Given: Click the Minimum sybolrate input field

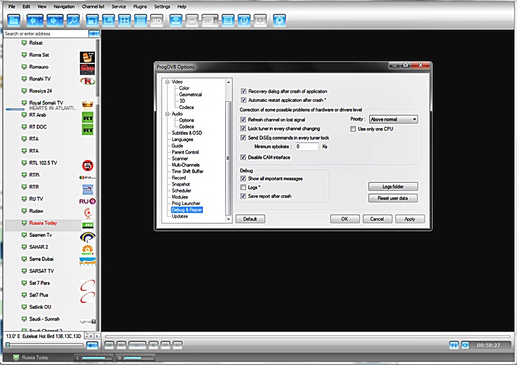Looking at the screenshot, I should point(307,147).
